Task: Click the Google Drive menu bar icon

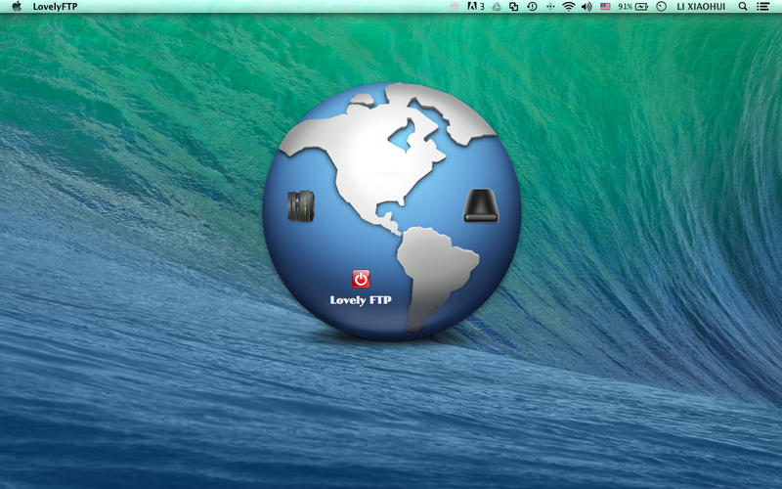Action: click(x=497, y=7)
